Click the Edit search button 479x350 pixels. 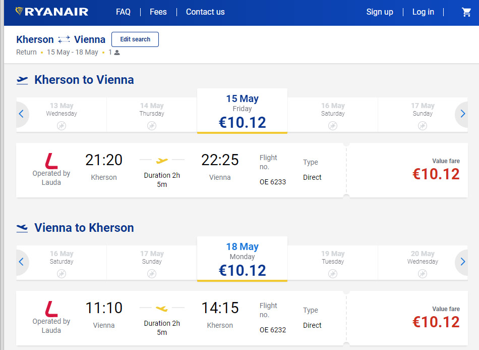[135, 39]
